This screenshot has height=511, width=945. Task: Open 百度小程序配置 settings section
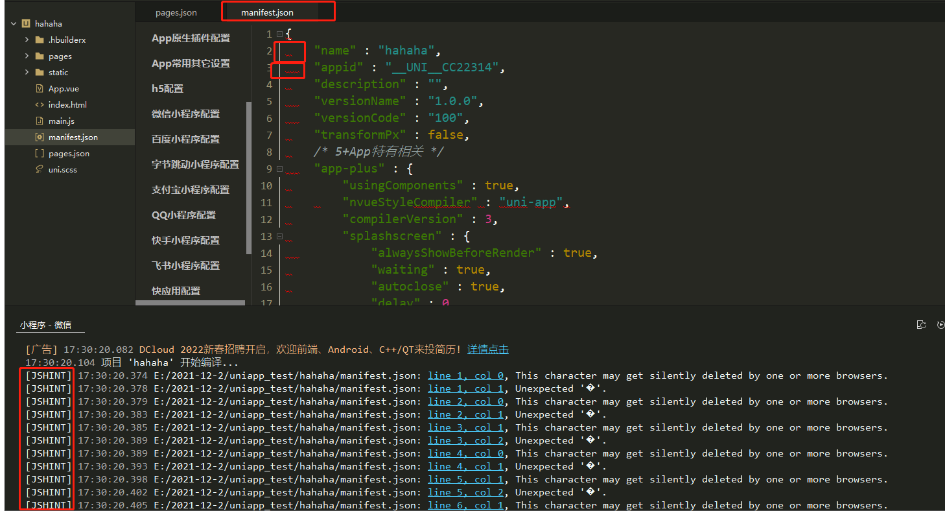185,139
